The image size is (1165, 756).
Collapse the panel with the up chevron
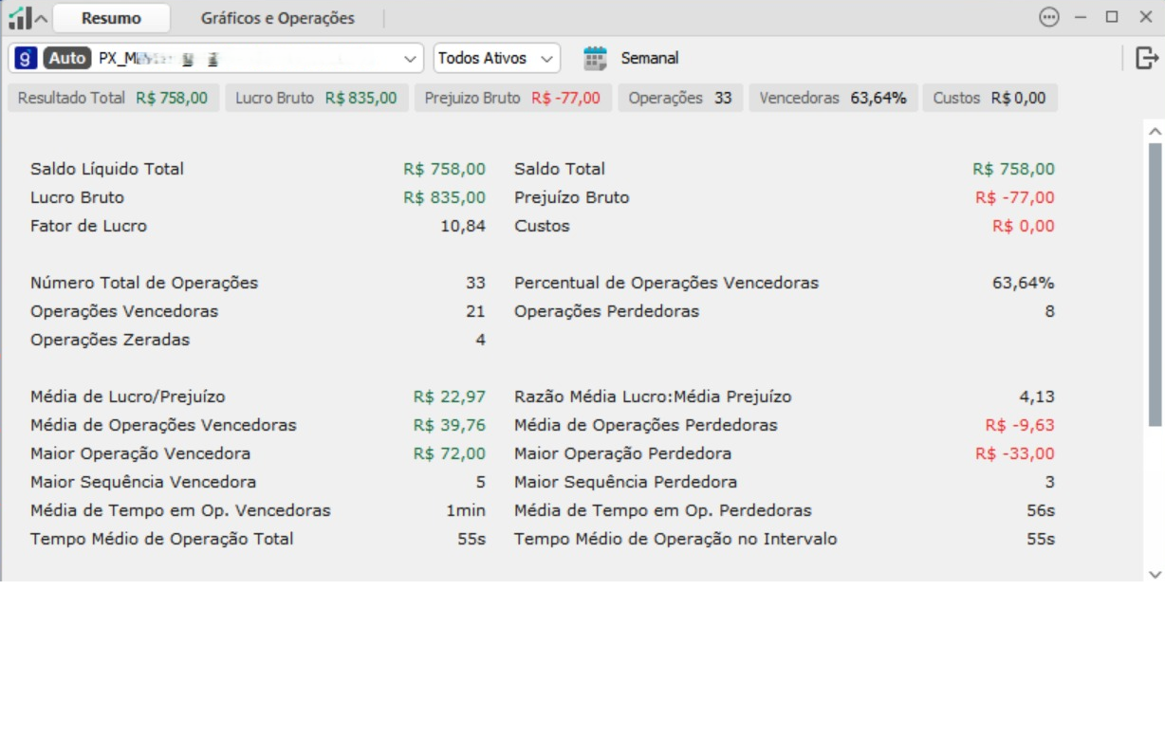(x=41, y=19)
